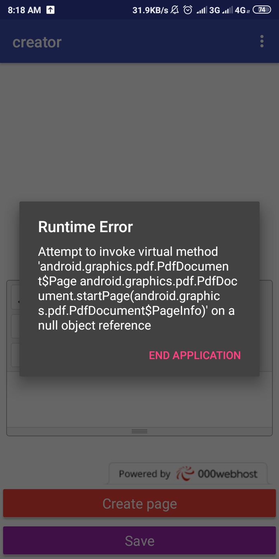Click the creator app title
The image size is (279, 559).
(37, 42)
